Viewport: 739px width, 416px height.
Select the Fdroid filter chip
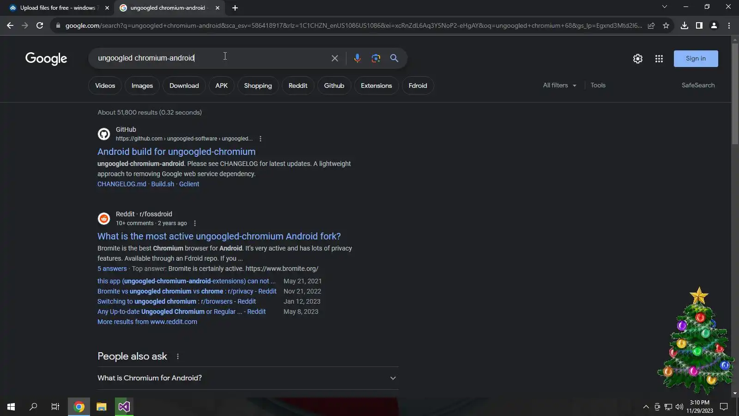(418, 86)
